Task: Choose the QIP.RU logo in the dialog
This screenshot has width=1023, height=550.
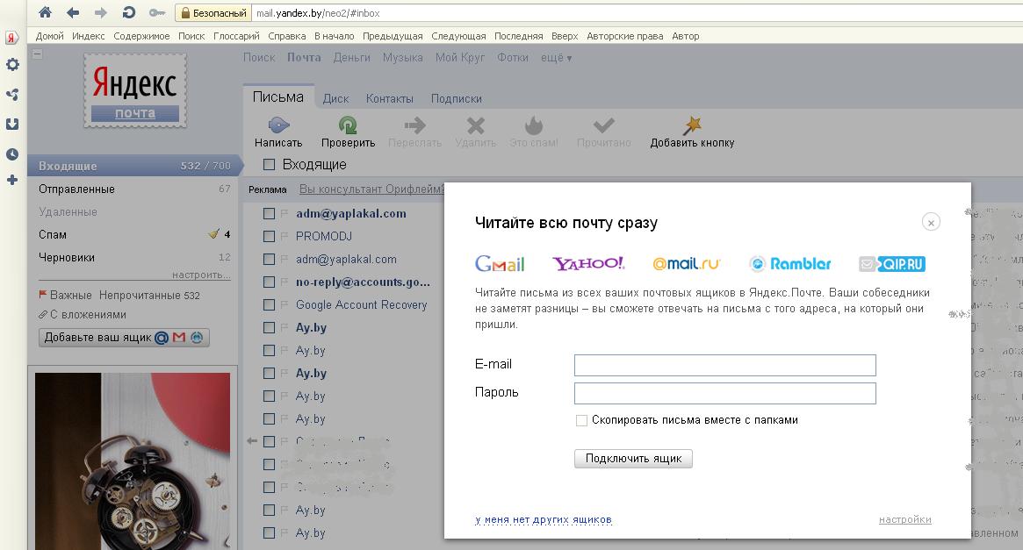Action: [x=892, y=263]
